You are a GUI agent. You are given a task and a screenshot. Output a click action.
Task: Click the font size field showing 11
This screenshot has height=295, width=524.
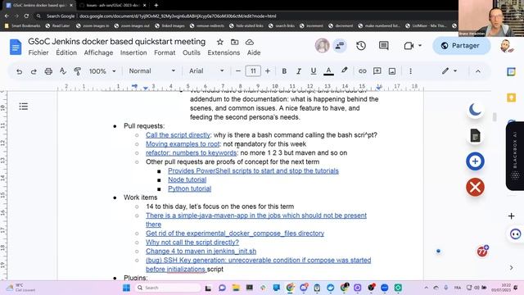tap(253, 71)
